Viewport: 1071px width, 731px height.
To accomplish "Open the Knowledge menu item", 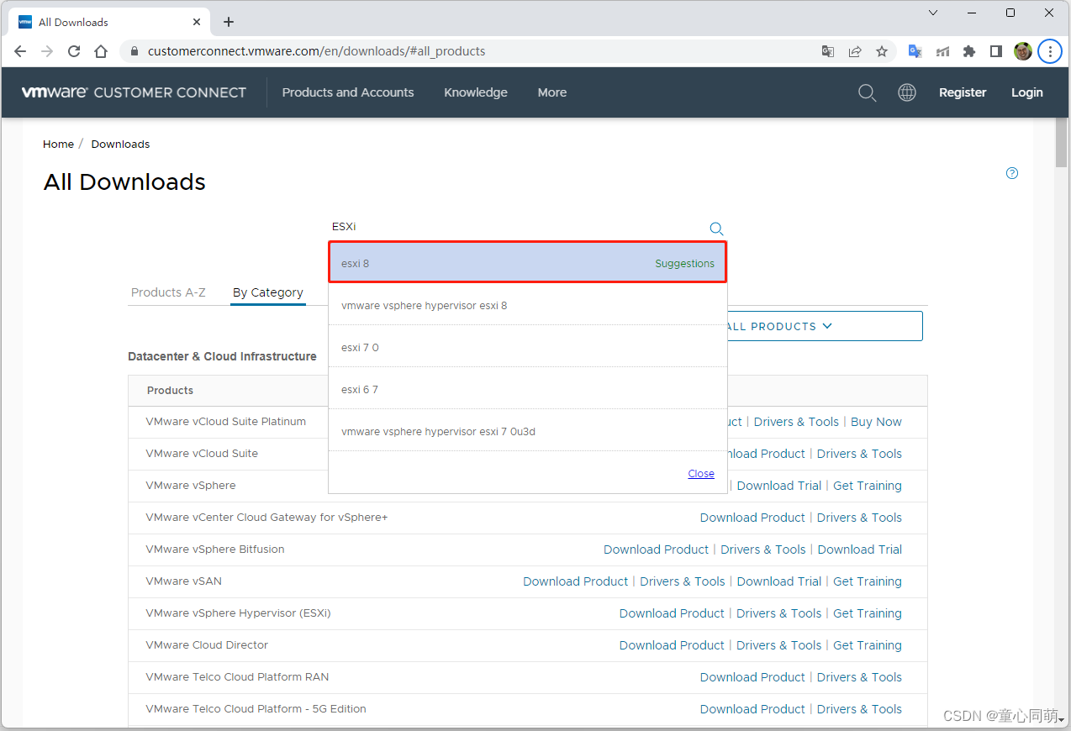I will (x=475, y=92).
